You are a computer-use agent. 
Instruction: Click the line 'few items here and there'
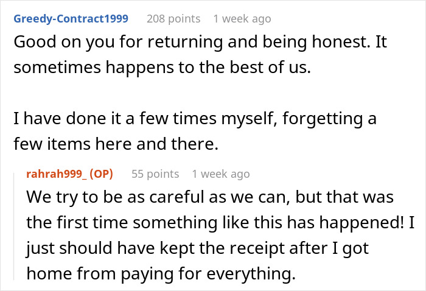[116, 144]
